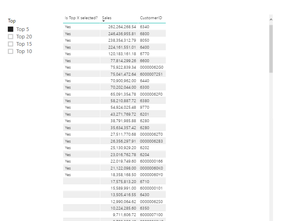The width and height of the screenshot is (282, 221).
Task: Click CustomerID cell 6800
Action: (144, 34)
